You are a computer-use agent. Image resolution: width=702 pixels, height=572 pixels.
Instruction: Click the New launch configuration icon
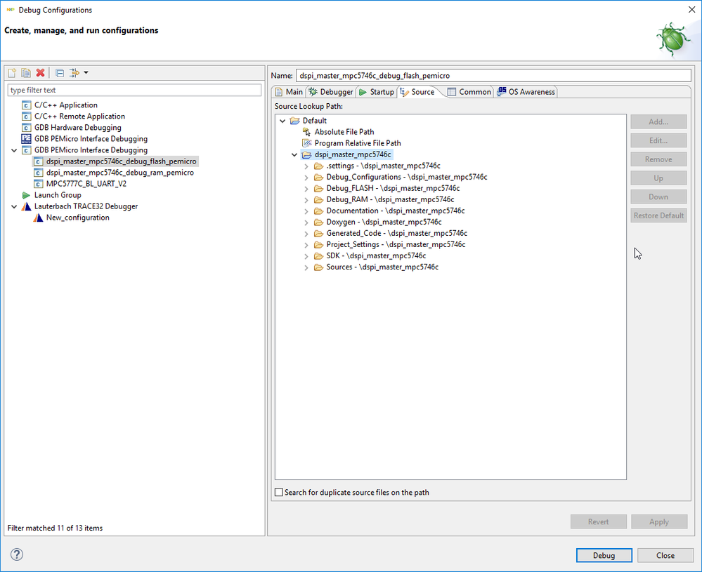pyautogui.click(x=12, y=73)
